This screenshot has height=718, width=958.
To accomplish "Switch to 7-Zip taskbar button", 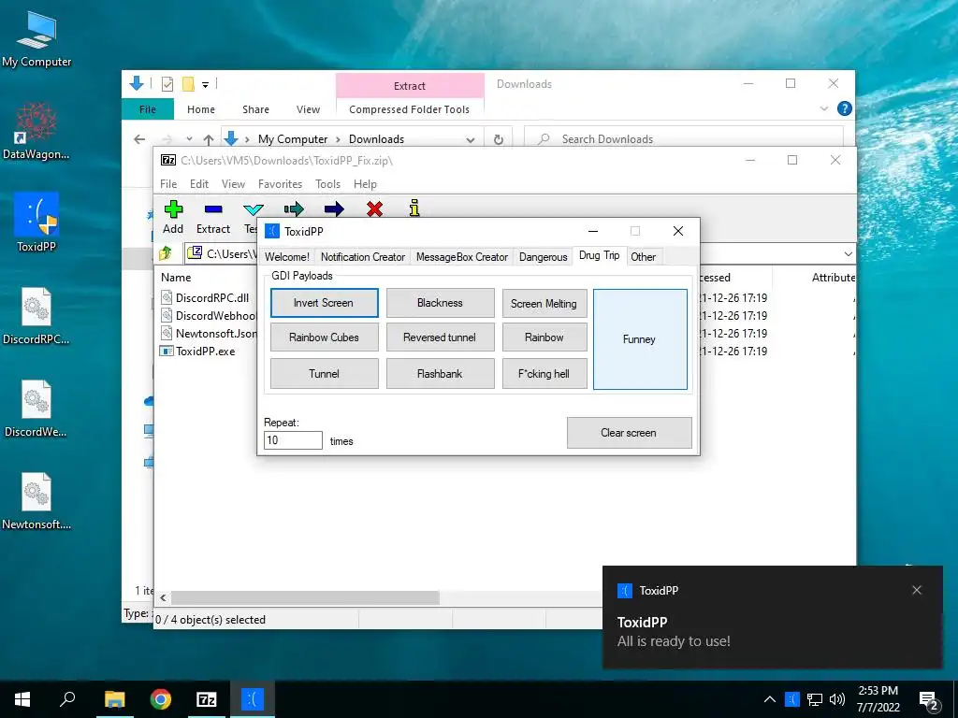I will click(x=207, y=699).
